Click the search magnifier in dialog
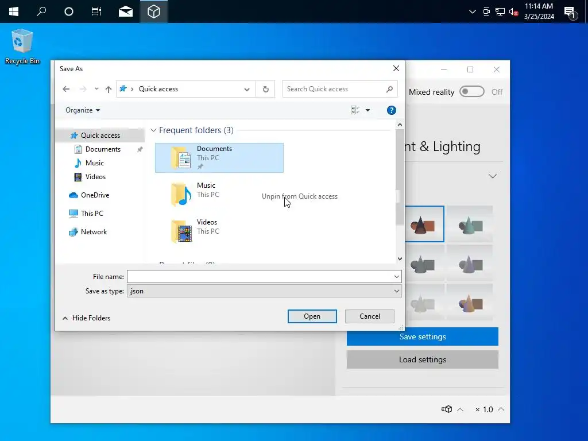The height and width of the screenshot is (441, 588). point(389,89)
